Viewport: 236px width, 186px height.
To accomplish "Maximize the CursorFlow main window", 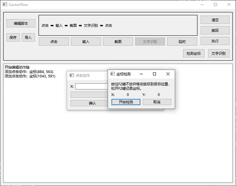I will tap(216, 4).
